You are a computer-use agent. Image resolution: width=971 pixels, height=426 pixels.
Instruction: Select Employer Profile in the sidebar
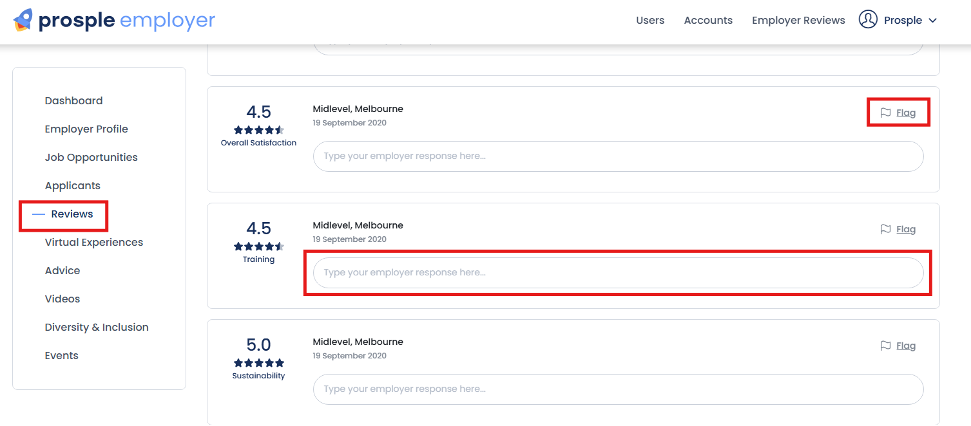pyautogui.click(x=86, y=129)
